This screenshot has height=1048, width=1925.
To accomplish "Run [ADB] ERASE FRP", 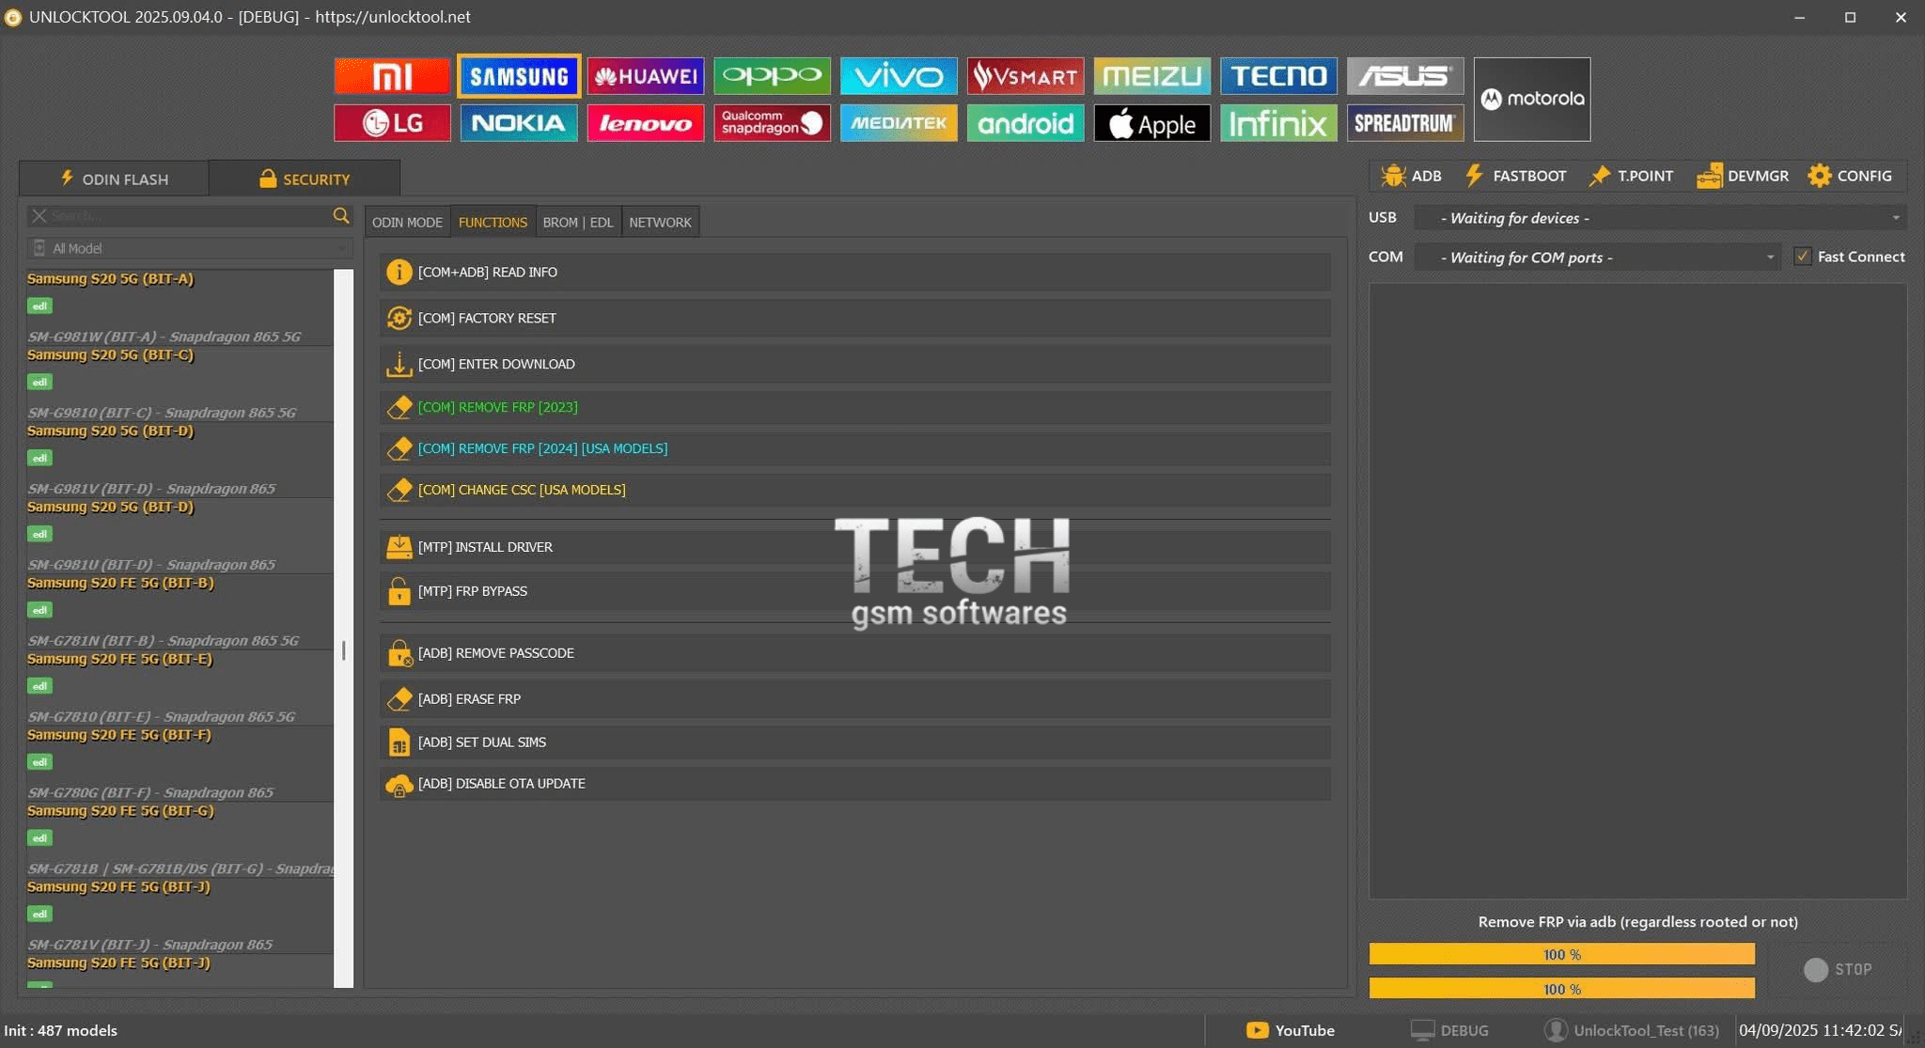I will (855, 698).
